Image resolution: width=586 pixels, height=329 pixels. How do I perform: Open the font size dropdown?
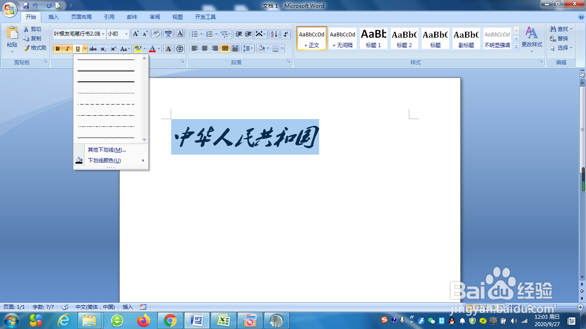point(127,34)
